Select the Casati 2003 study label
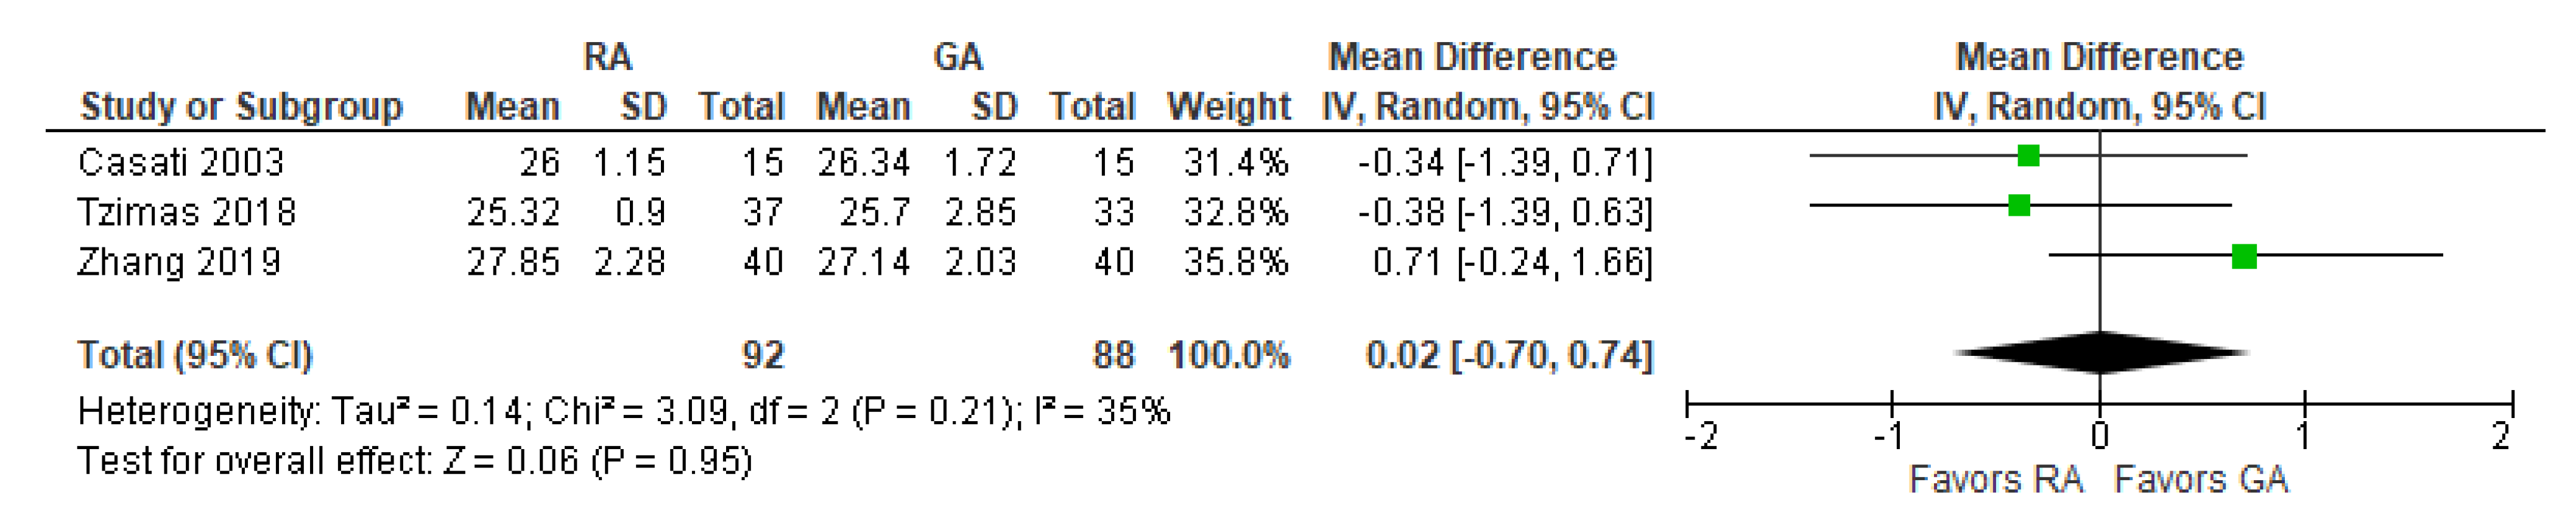Image resolution: width=2576 pixels, height=532 pixels. pos(181,162)
